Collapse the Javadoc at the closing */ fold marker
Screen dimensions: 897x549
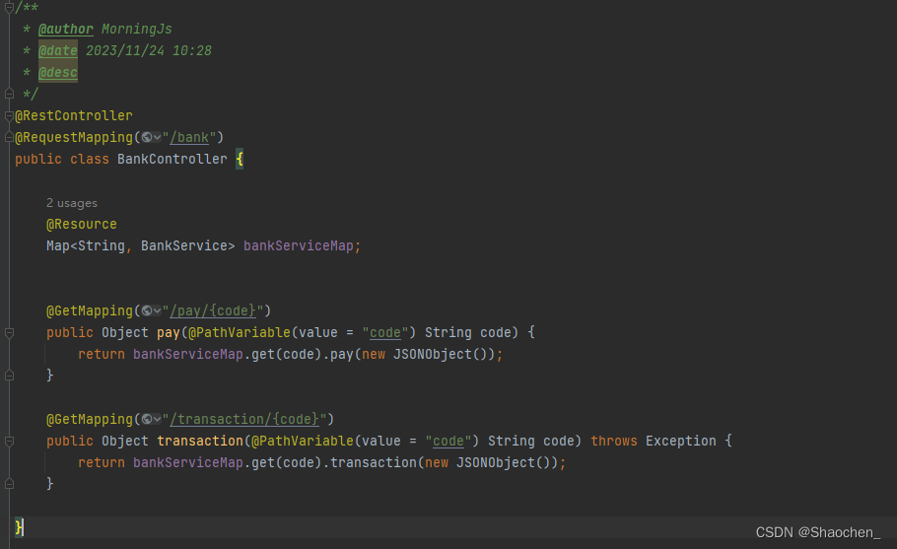pos(9,94)
